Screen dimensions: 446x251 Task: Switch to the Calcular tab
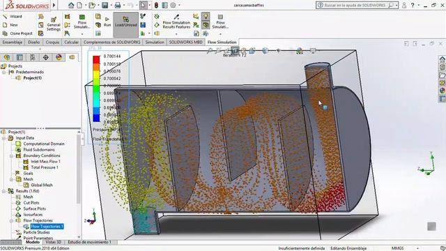[71, 42]
